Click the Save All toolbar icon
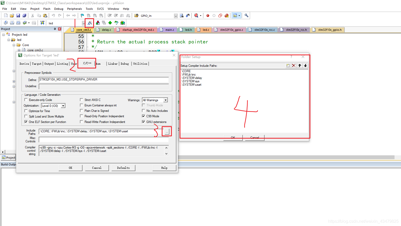 point(24,16)
